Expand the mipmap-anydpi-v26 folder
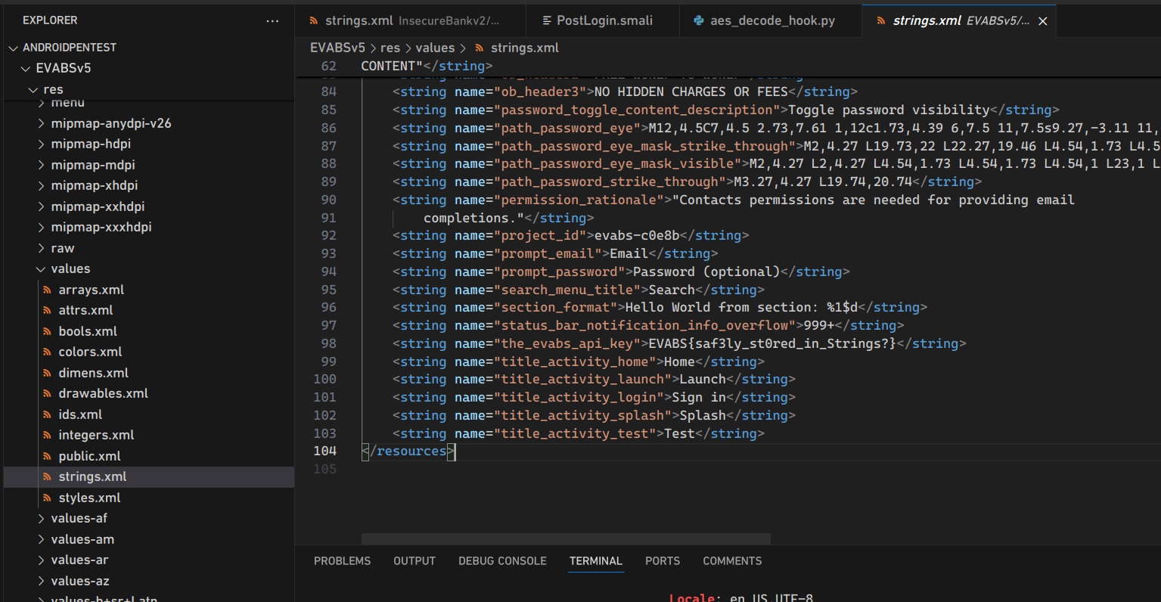This screenshot has height=602, width=1161. tap(41, 123)
